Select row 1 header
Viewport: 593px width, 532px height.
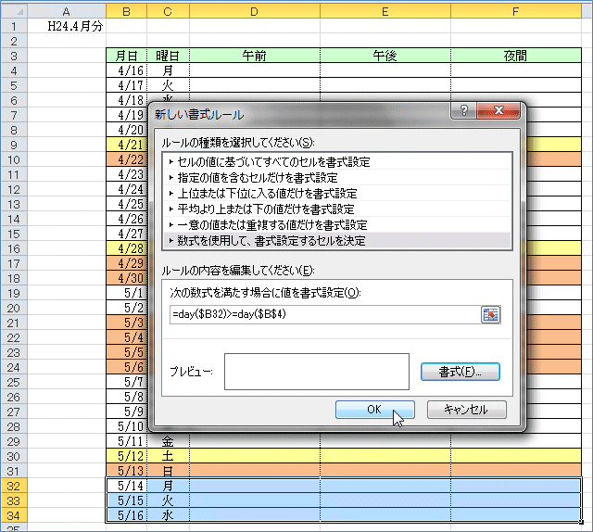click(x=14, y=26)
